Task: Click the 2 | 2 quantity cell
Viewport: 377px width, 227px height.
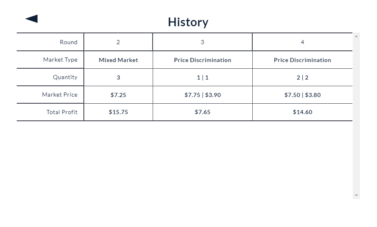Action: pyautogui.click(x=302, y=77)
